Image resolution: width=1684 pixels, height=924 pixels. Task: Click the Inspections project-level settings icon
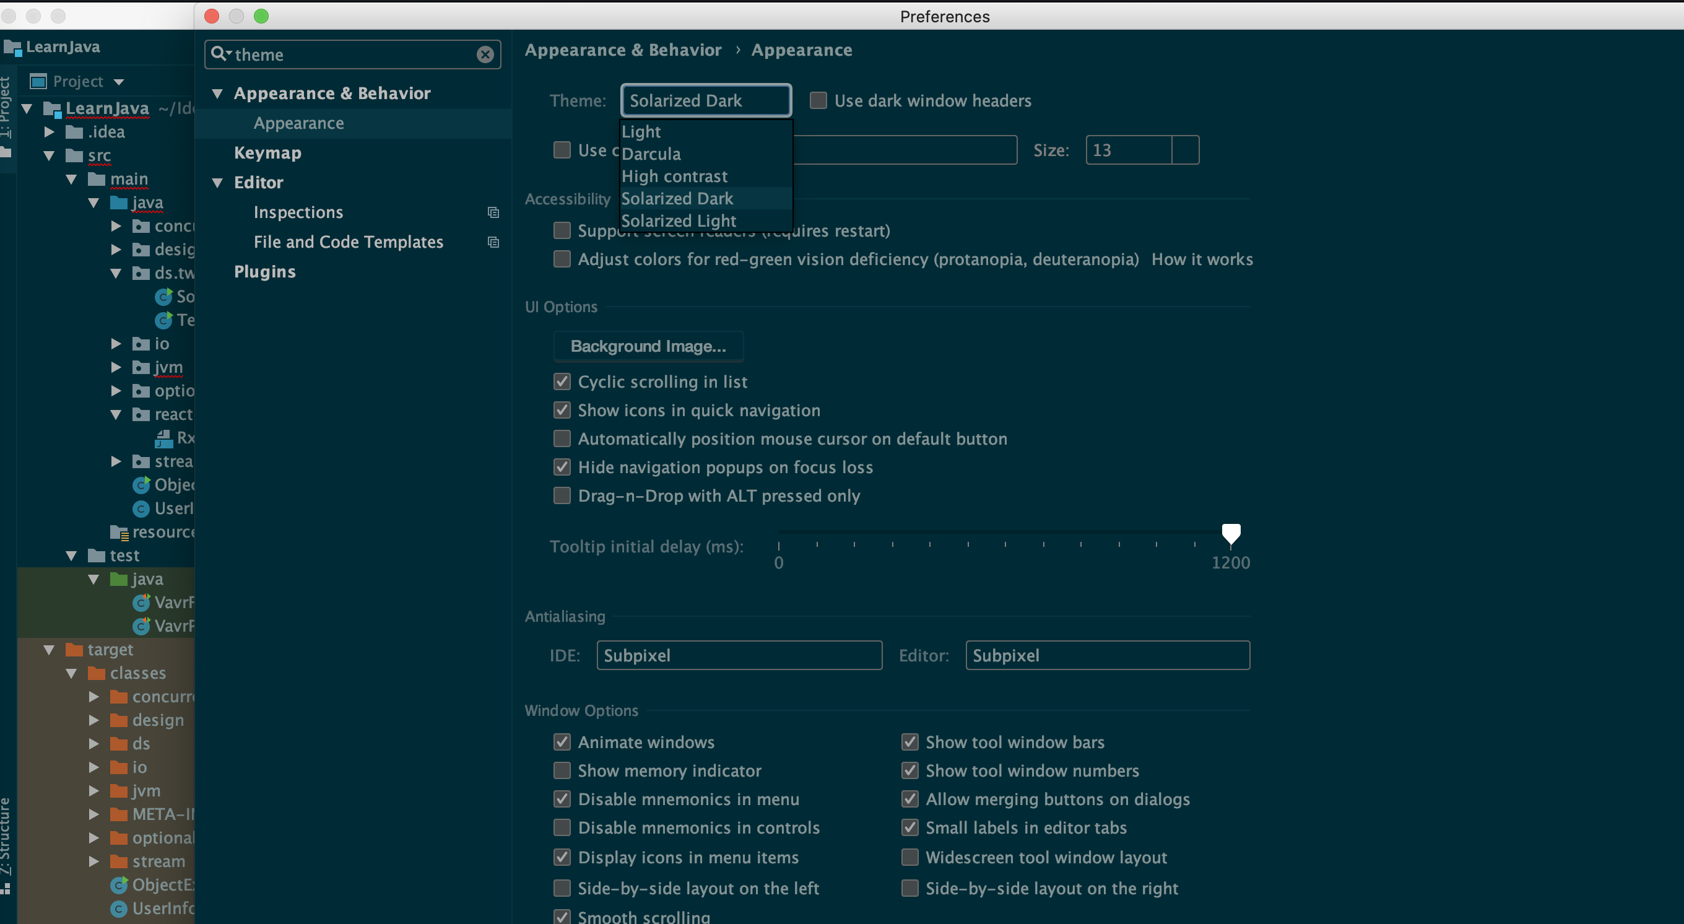[x=493, y=212]
